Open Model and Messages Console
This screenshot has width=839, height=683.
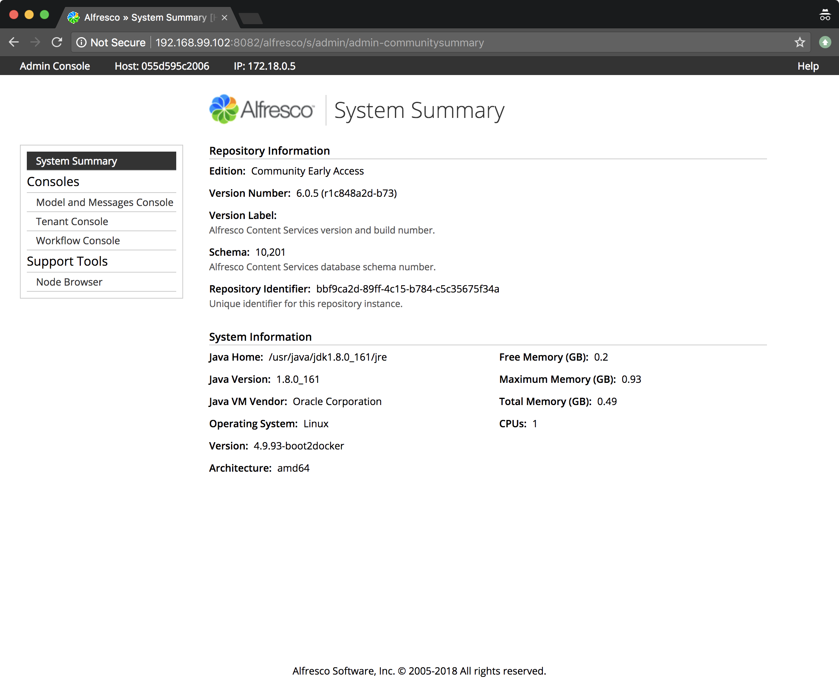coord(104,202)
